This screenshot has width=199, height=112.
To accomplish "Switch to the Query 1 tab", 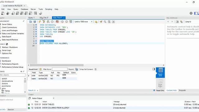I will tap(31, 18).
